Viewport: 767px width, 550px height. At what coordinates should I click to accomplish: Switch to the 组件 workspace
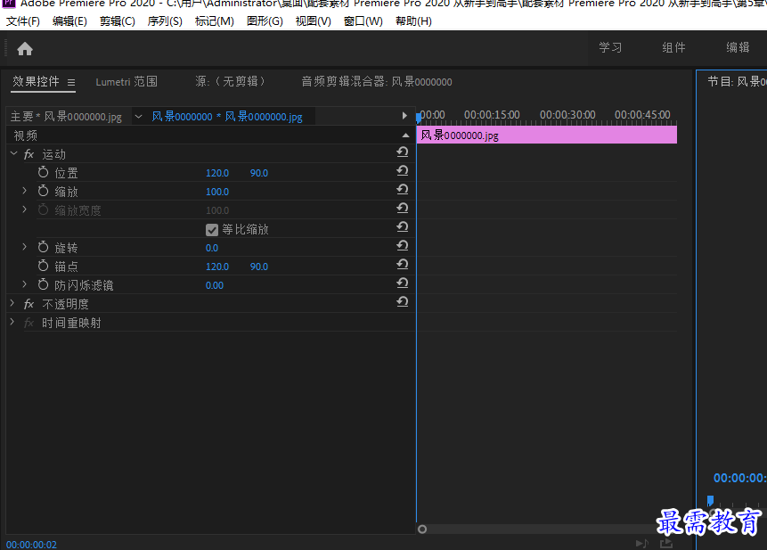tap(673, 47)
